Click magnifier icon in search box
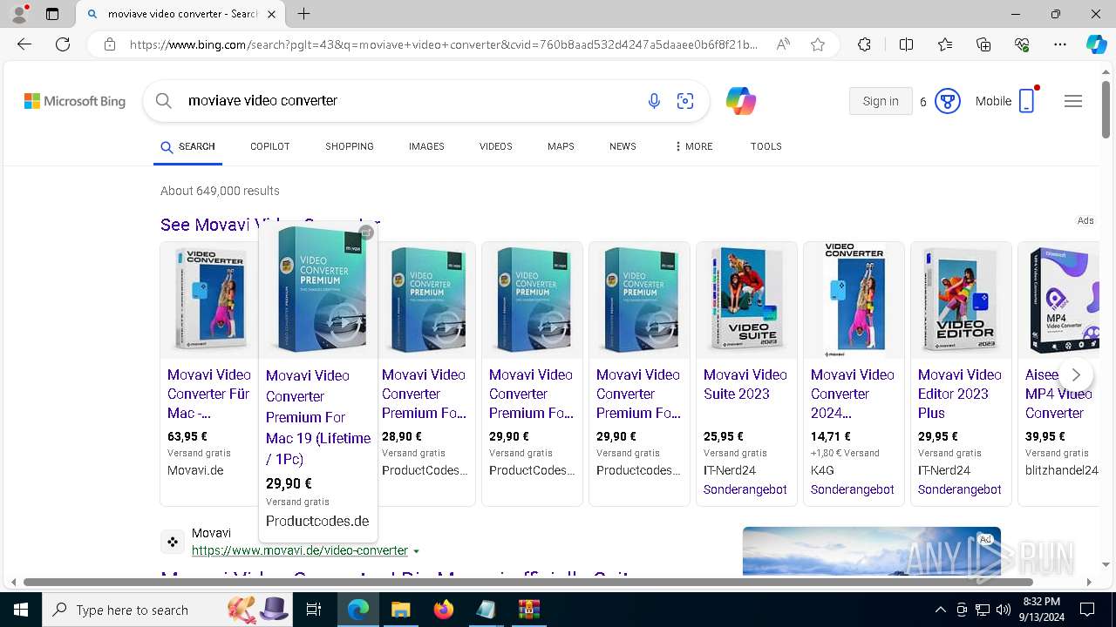 [x=163, y=101]
